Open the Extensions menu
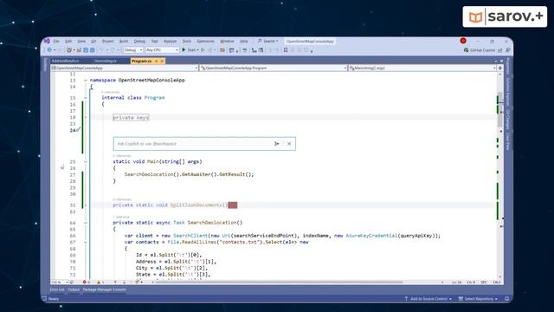This screenshot has height=312, width=554. point(206,41)
